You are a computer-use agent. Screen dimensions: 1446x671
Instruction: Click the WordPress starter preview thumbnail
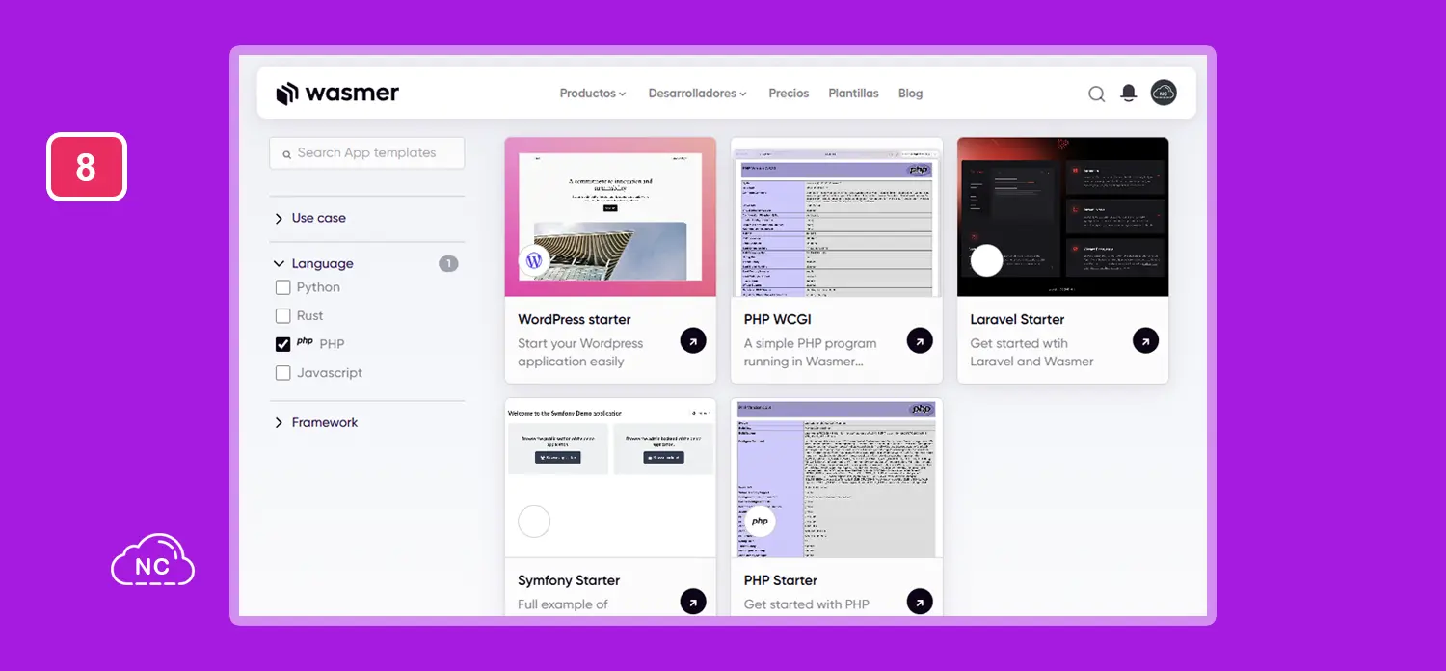pos(610,217)
